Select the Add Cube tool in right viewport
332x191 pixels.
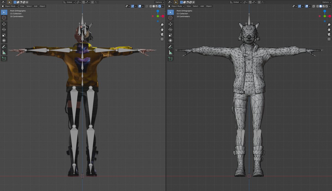coord(170,59)
